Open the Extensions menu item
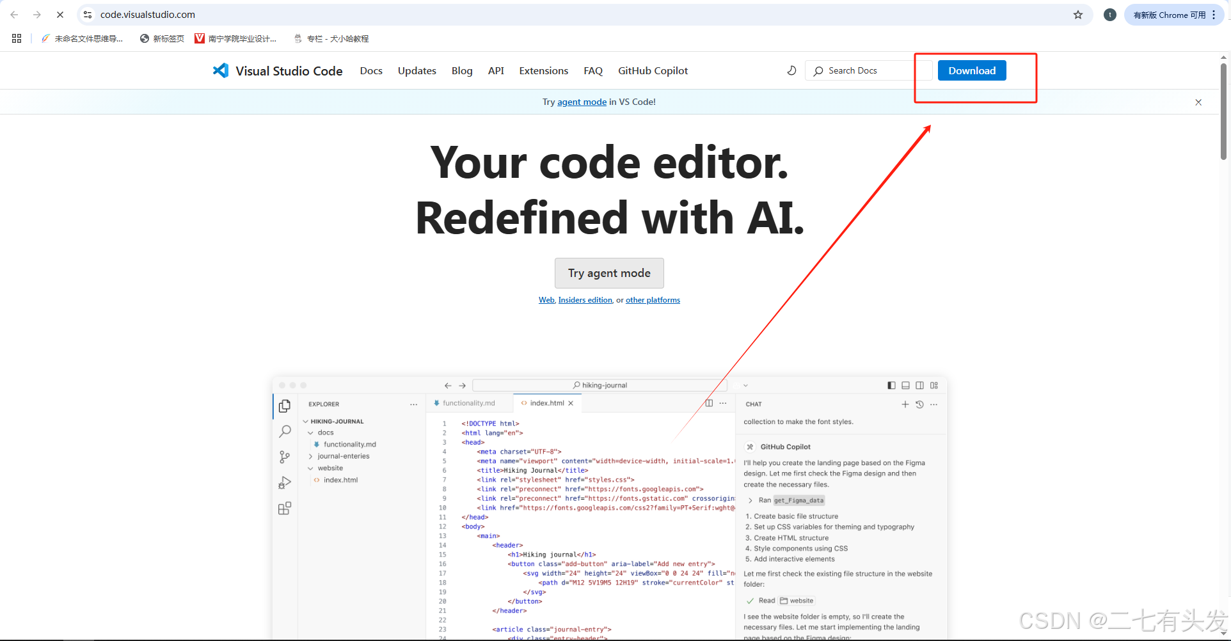1231x641 pixels. [544, 70]
